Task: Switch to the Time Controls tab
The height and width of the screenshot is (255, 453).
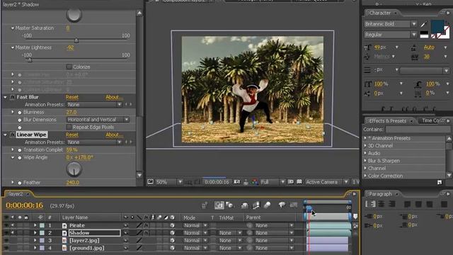Action: [430, 120]
